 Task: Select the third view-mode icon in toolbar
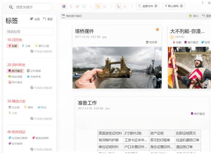point(78,6)
